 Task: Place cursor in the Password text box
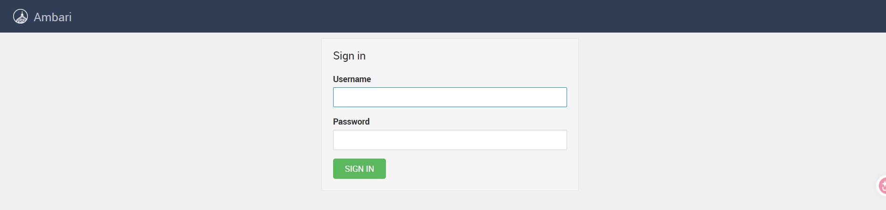(450, 140)
